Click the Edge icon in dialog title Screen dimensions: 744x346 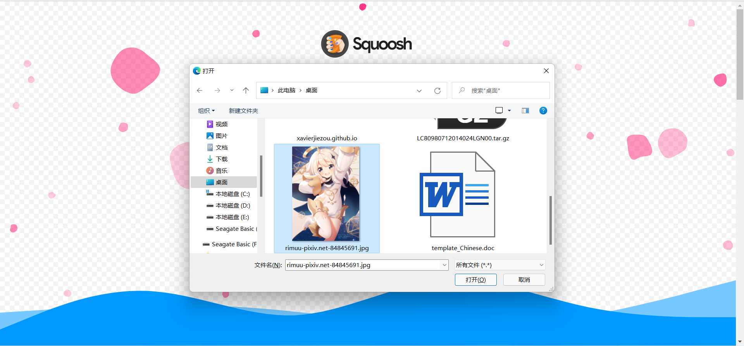coord(197,71)
